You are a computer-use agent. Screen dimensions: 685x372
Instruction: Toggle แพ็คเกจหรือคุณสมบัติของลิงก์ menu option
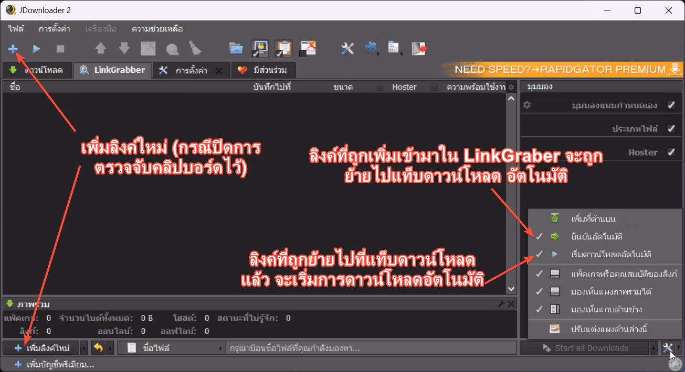pos(605,273)
